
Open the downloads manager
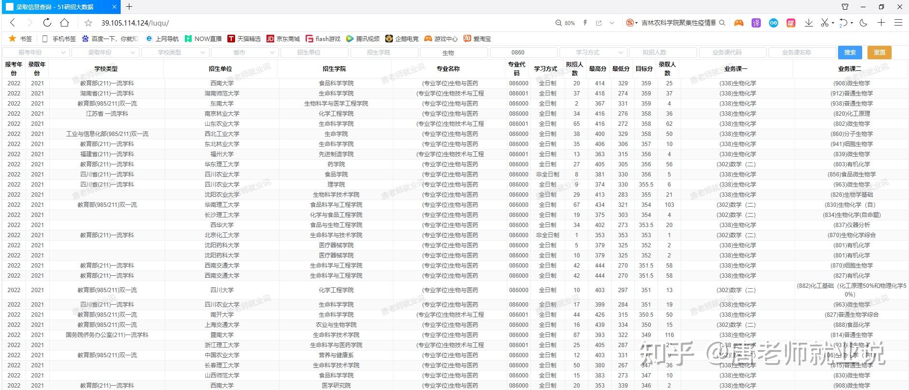coord(809,23)
